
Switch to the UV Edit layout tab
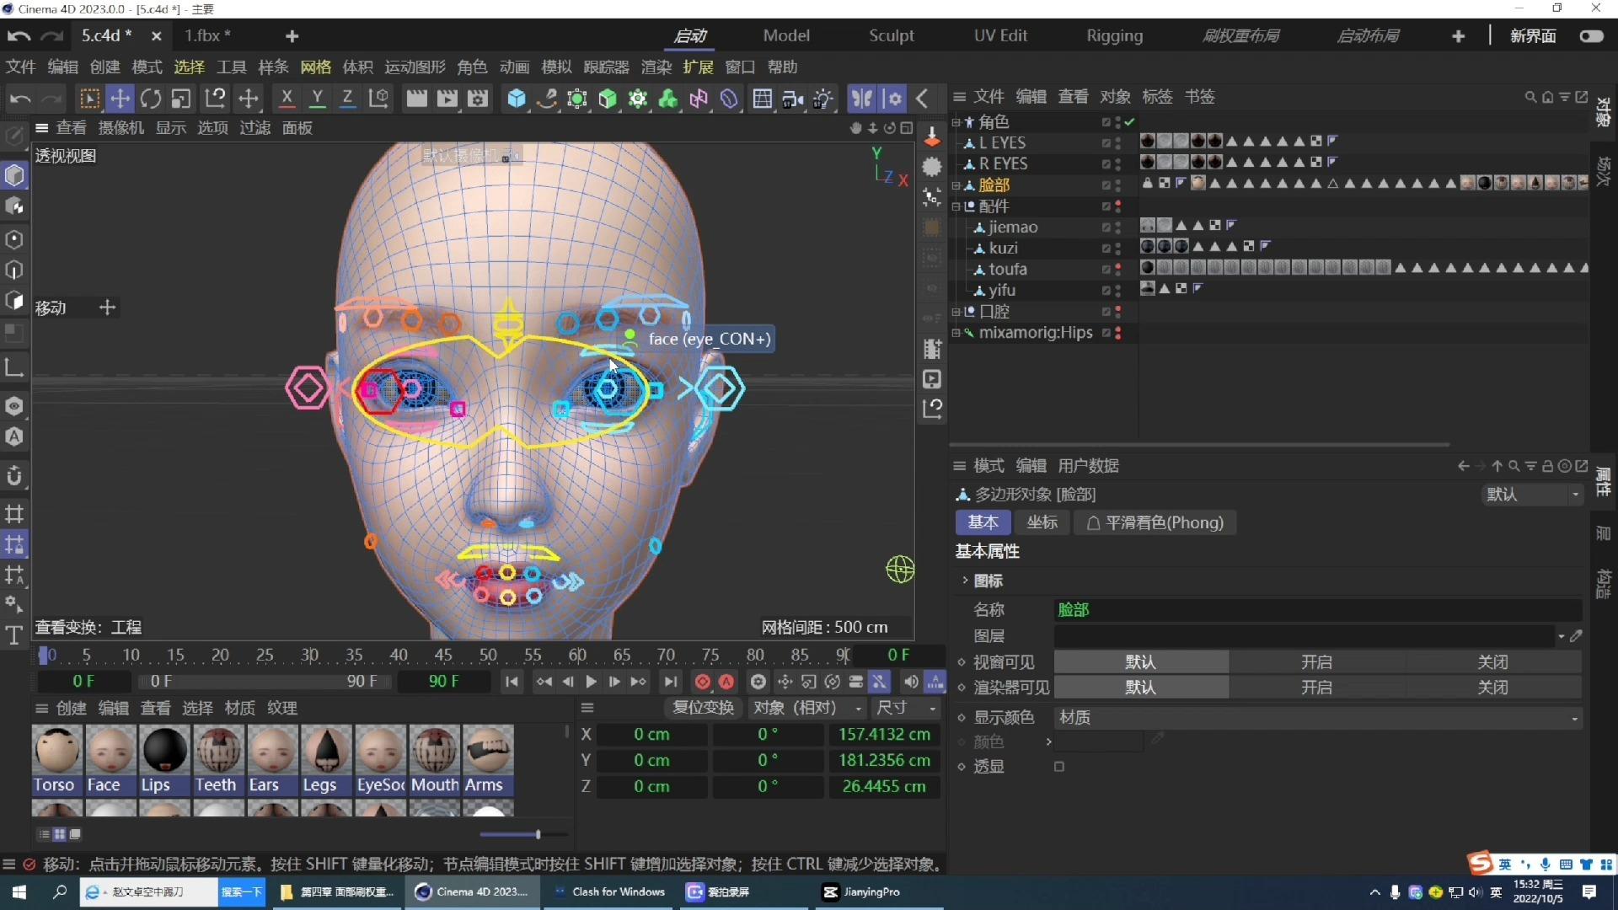coord(1000,35)
